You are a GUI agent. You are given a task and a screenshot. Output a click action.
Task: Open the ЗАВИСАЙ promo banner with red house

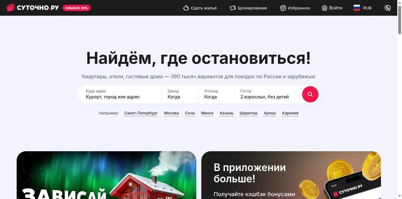coord(106,175)
